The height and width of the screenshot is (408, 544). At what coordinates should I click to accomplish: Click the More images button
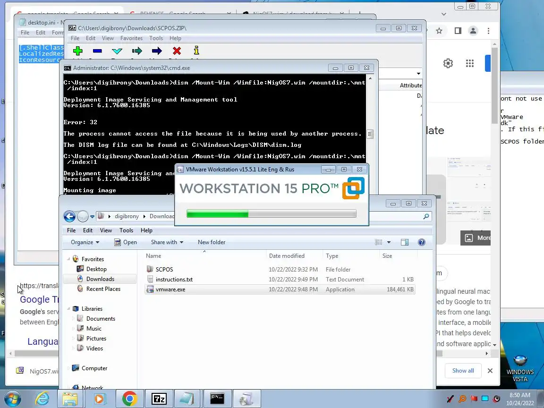click(x=476, y=238)
